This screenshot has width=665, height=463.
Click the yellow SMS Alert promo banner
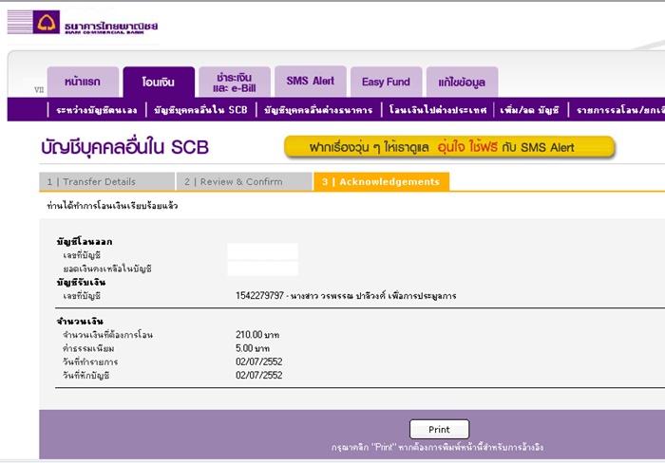tap(449, 147)
